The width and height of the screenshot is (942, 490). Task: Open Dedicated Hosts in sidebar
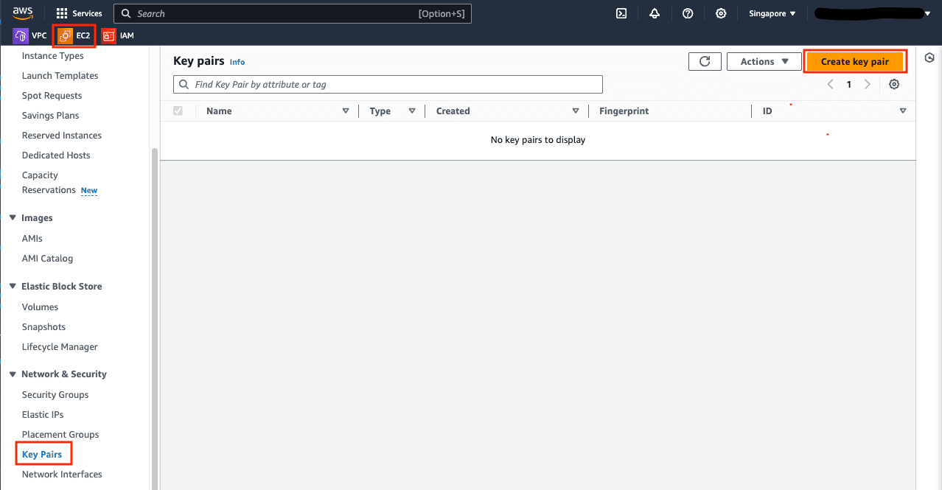(56, 155)
